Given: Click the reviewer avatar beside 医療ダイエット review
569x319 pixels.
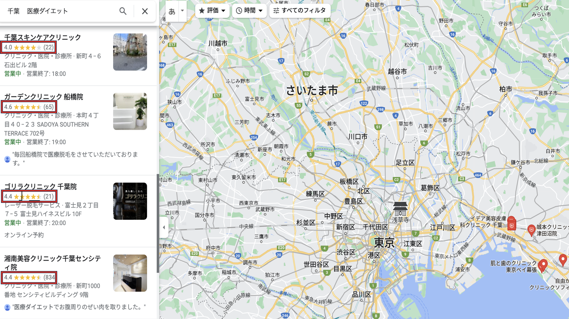Looking at the screenshot, I should pyautogui.click(x=7, y=307).
